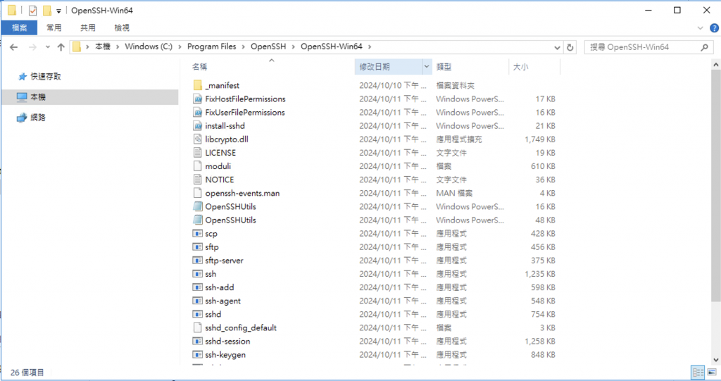Switch to the details view layout
The image size is (721, 381).
pyautogui.click(x=698, y=372)
